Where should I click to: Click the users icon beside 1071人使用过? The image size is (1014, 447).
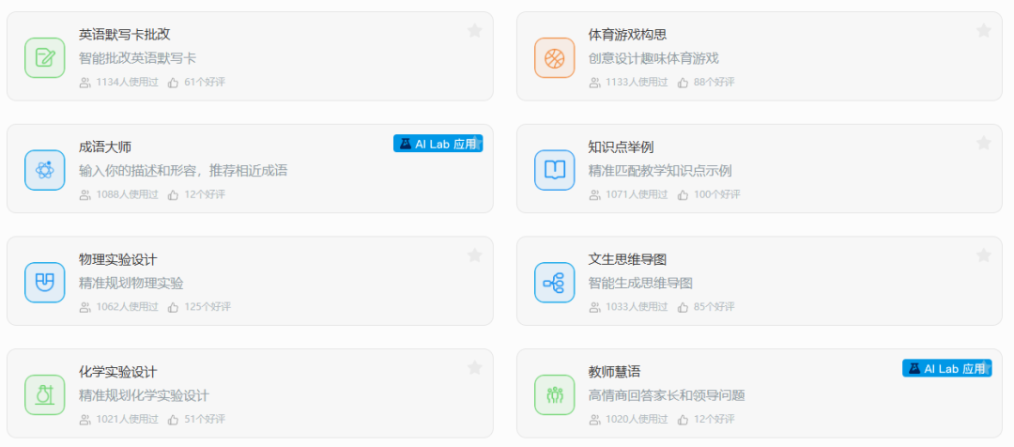pos(594,194)
